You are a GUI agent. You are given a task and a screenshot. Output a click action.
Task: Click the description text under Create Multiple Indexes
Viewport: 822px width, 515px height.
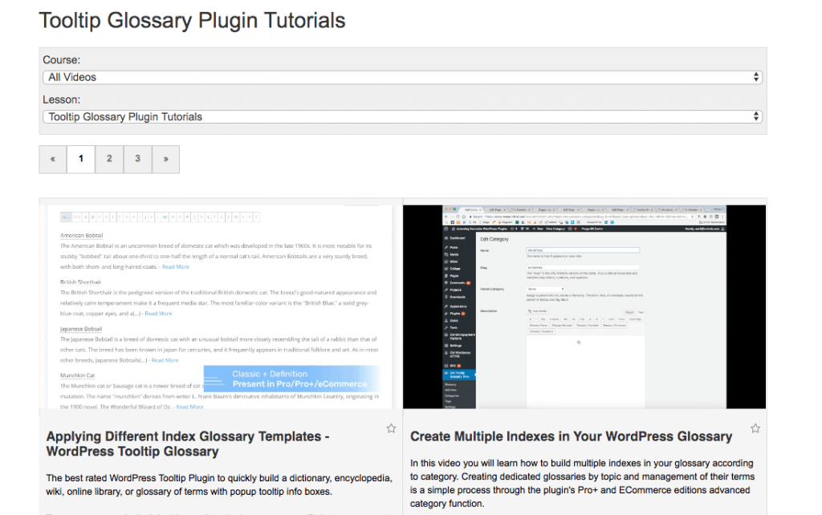coord(582,484)
